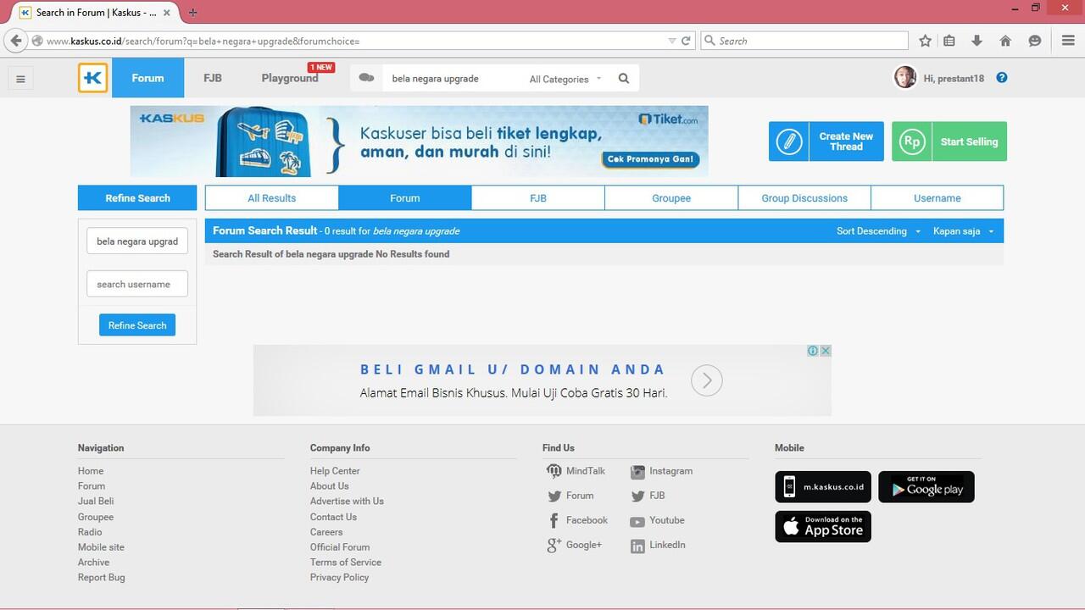Switch to Group Discussions tab
The width and height of the screenshot is (1085, 610).
pos(804,198)
